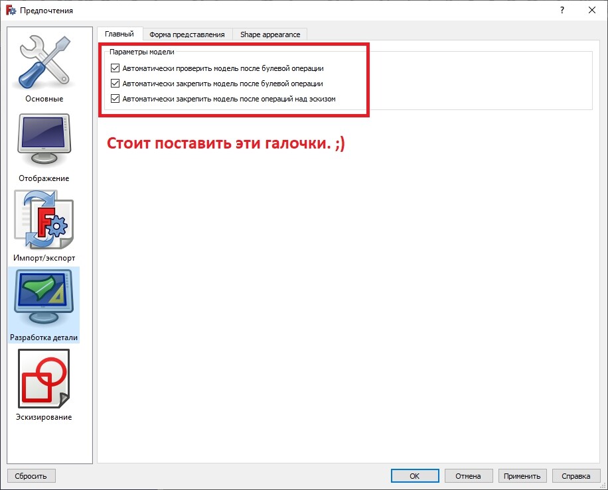Close the Предпочтения dialog window

[591, 10]
